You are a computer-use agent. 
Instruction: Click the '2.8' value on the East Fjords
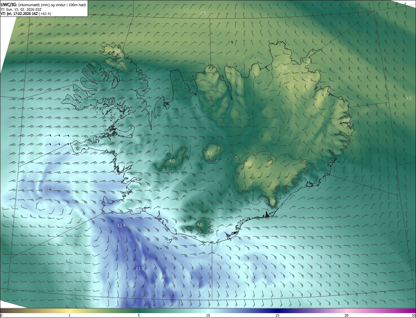[346, 120]
